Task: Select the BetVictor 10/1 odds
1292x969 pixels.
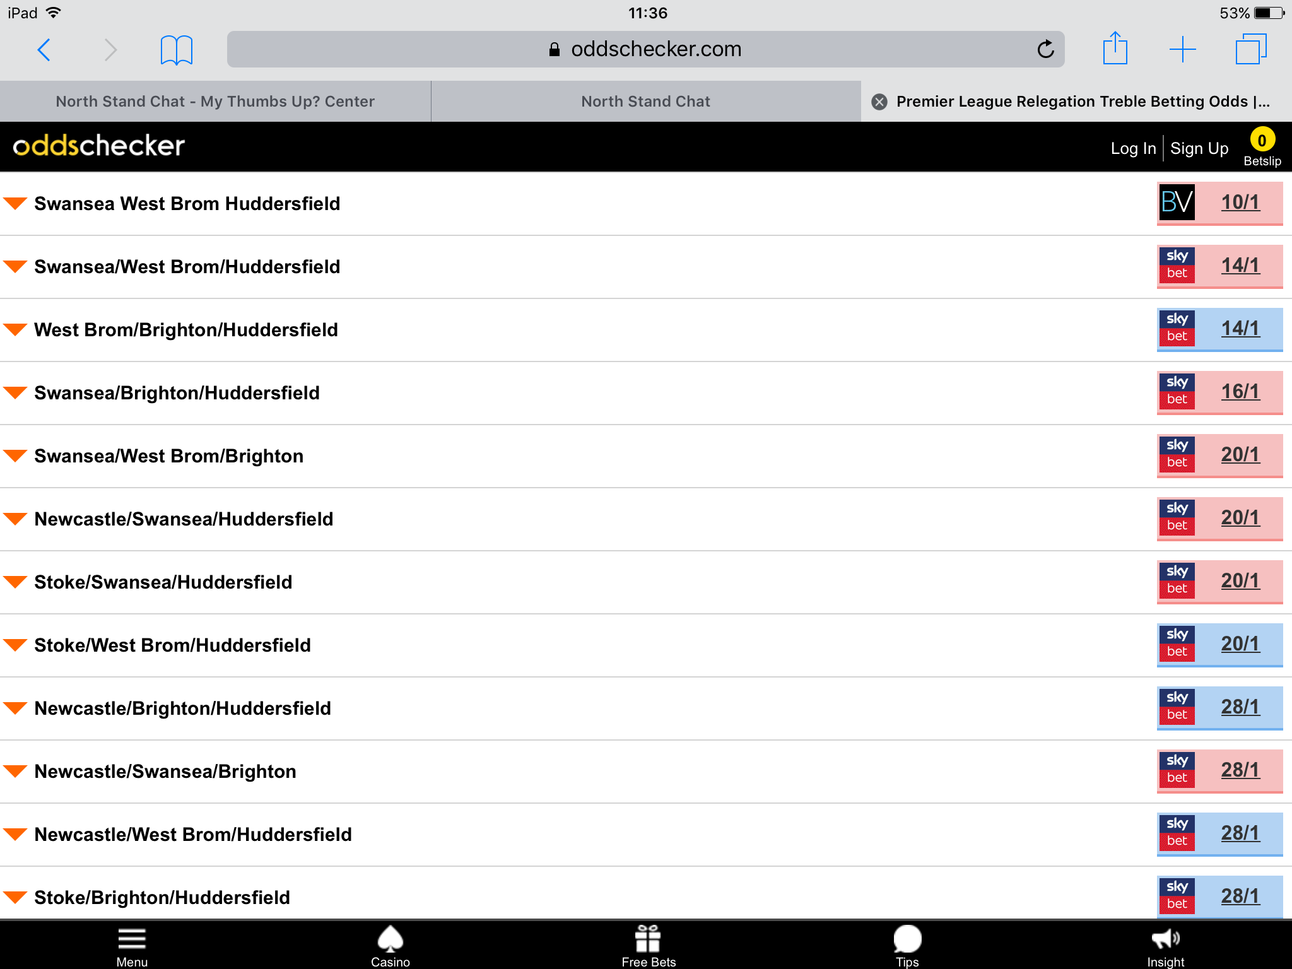Action: (1219, 203)
